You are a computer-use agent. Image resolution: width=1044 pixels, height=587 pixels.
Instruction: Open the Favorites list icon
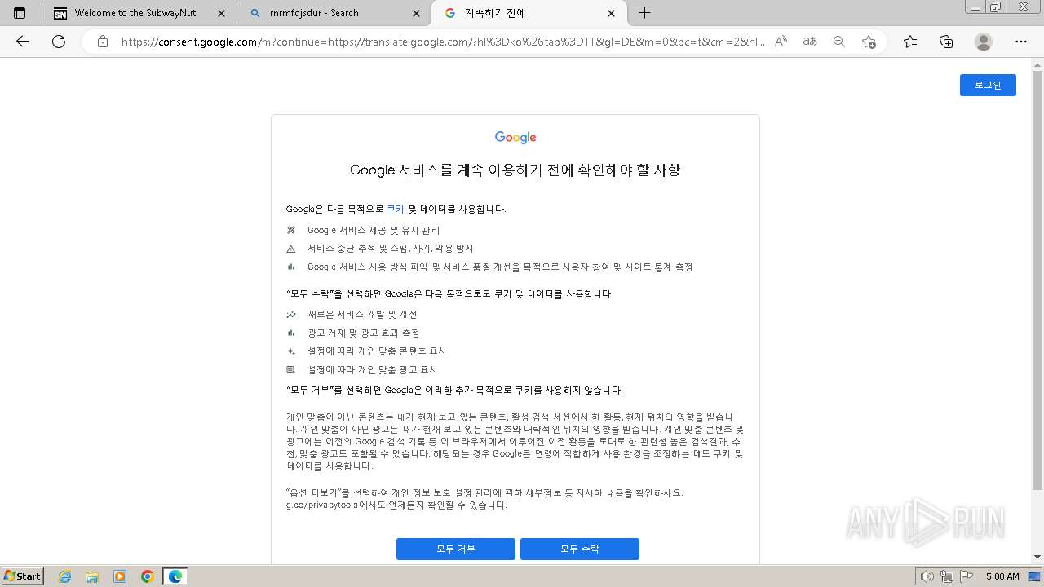pos(910,42)
